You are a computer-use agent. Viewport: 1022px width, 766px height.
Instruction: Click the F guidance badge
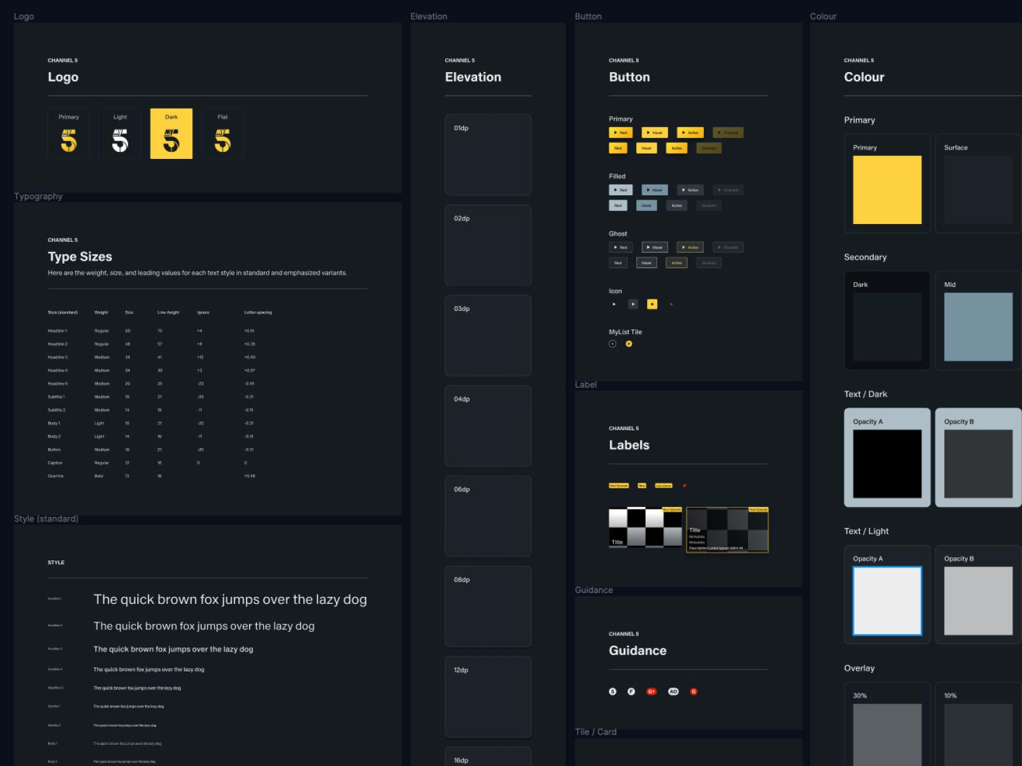631,691
